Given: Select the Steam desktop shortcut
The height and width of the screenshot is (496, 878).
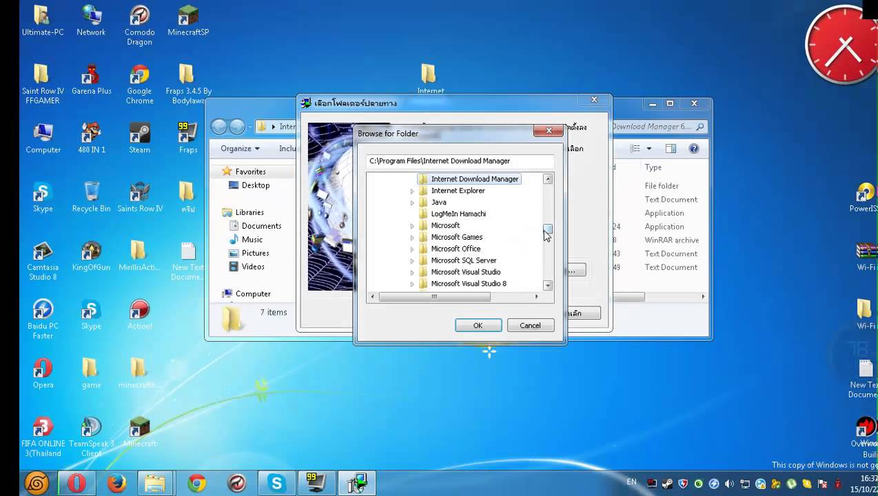Looking at the screenshot, I should [x=139, y=138].
